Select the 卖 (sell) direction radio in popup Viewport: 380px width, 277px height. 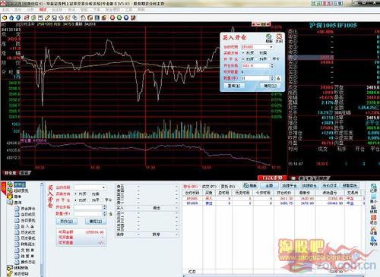point(258,53)
